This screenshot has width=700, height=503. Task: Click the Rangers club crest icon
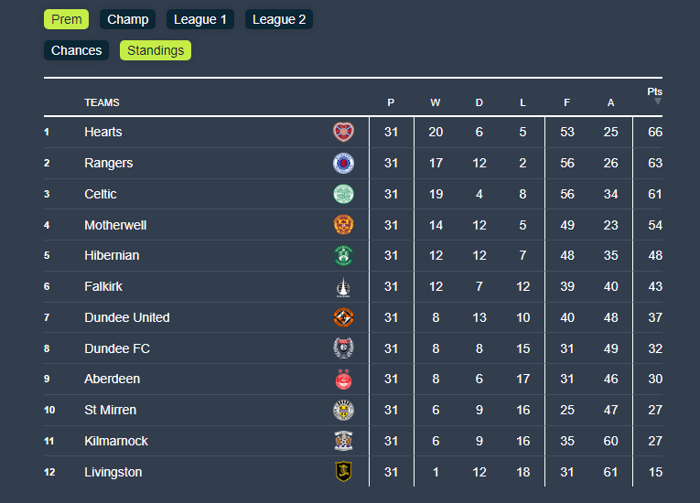[343, 163]
